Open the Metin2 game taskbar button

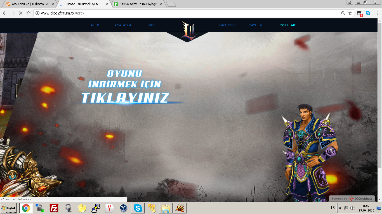pos(180,208)
